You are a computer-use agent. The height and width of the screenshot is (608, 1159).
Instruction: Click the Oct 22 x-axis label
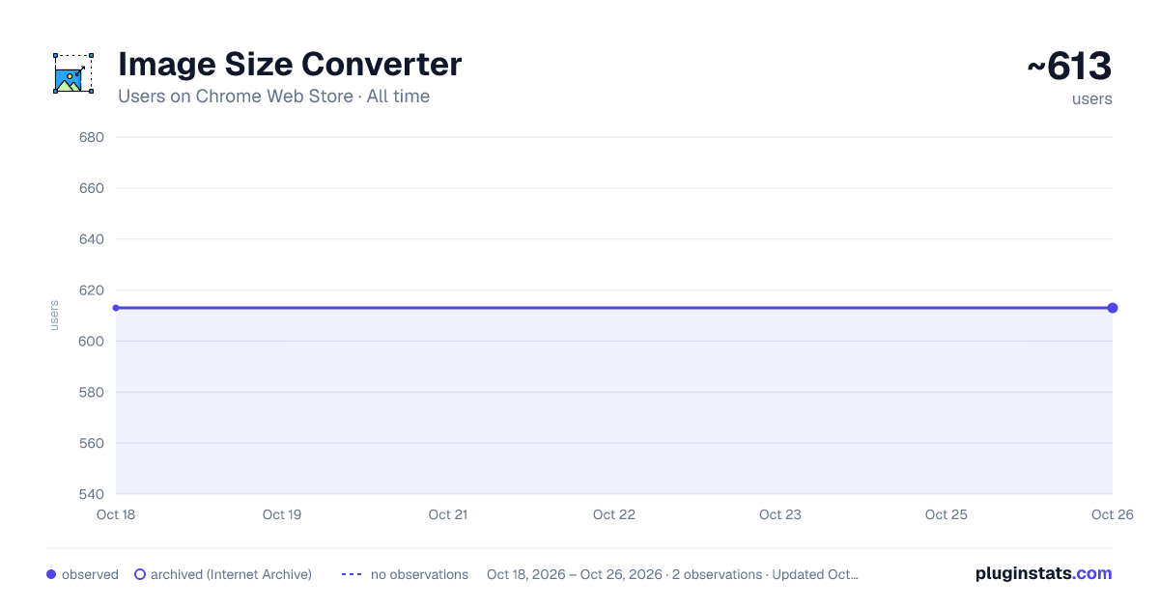pyautogui.click(x=614, y=514)
